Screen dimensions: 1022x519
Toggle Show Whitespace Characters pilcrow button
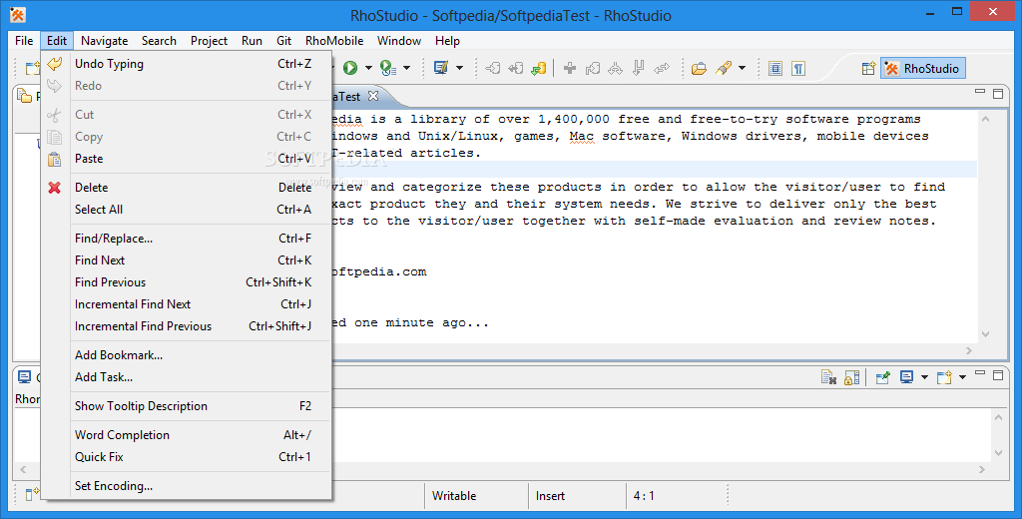point(798,68)
